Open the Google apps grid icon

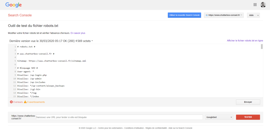pyautogui.click(x=255, y=5)
